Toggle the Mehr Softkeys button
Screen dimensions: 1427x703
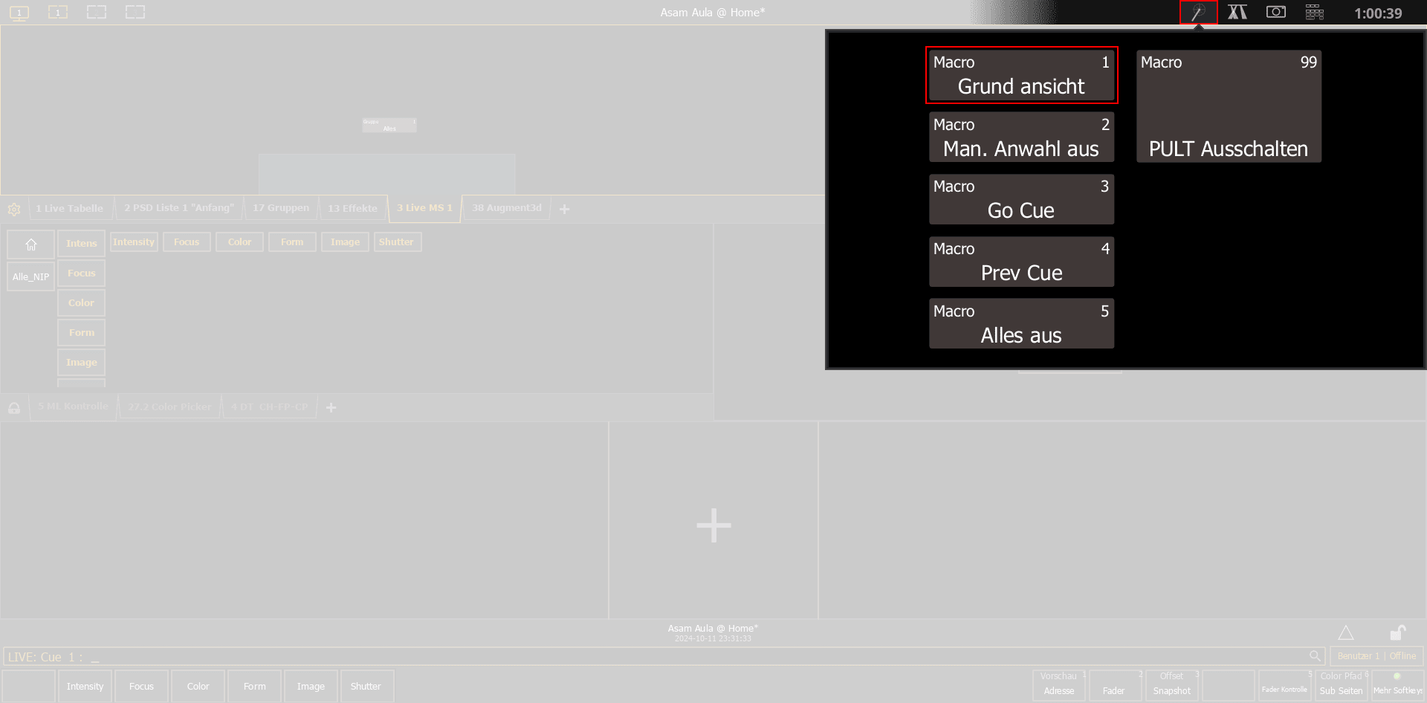point(1397,685)
